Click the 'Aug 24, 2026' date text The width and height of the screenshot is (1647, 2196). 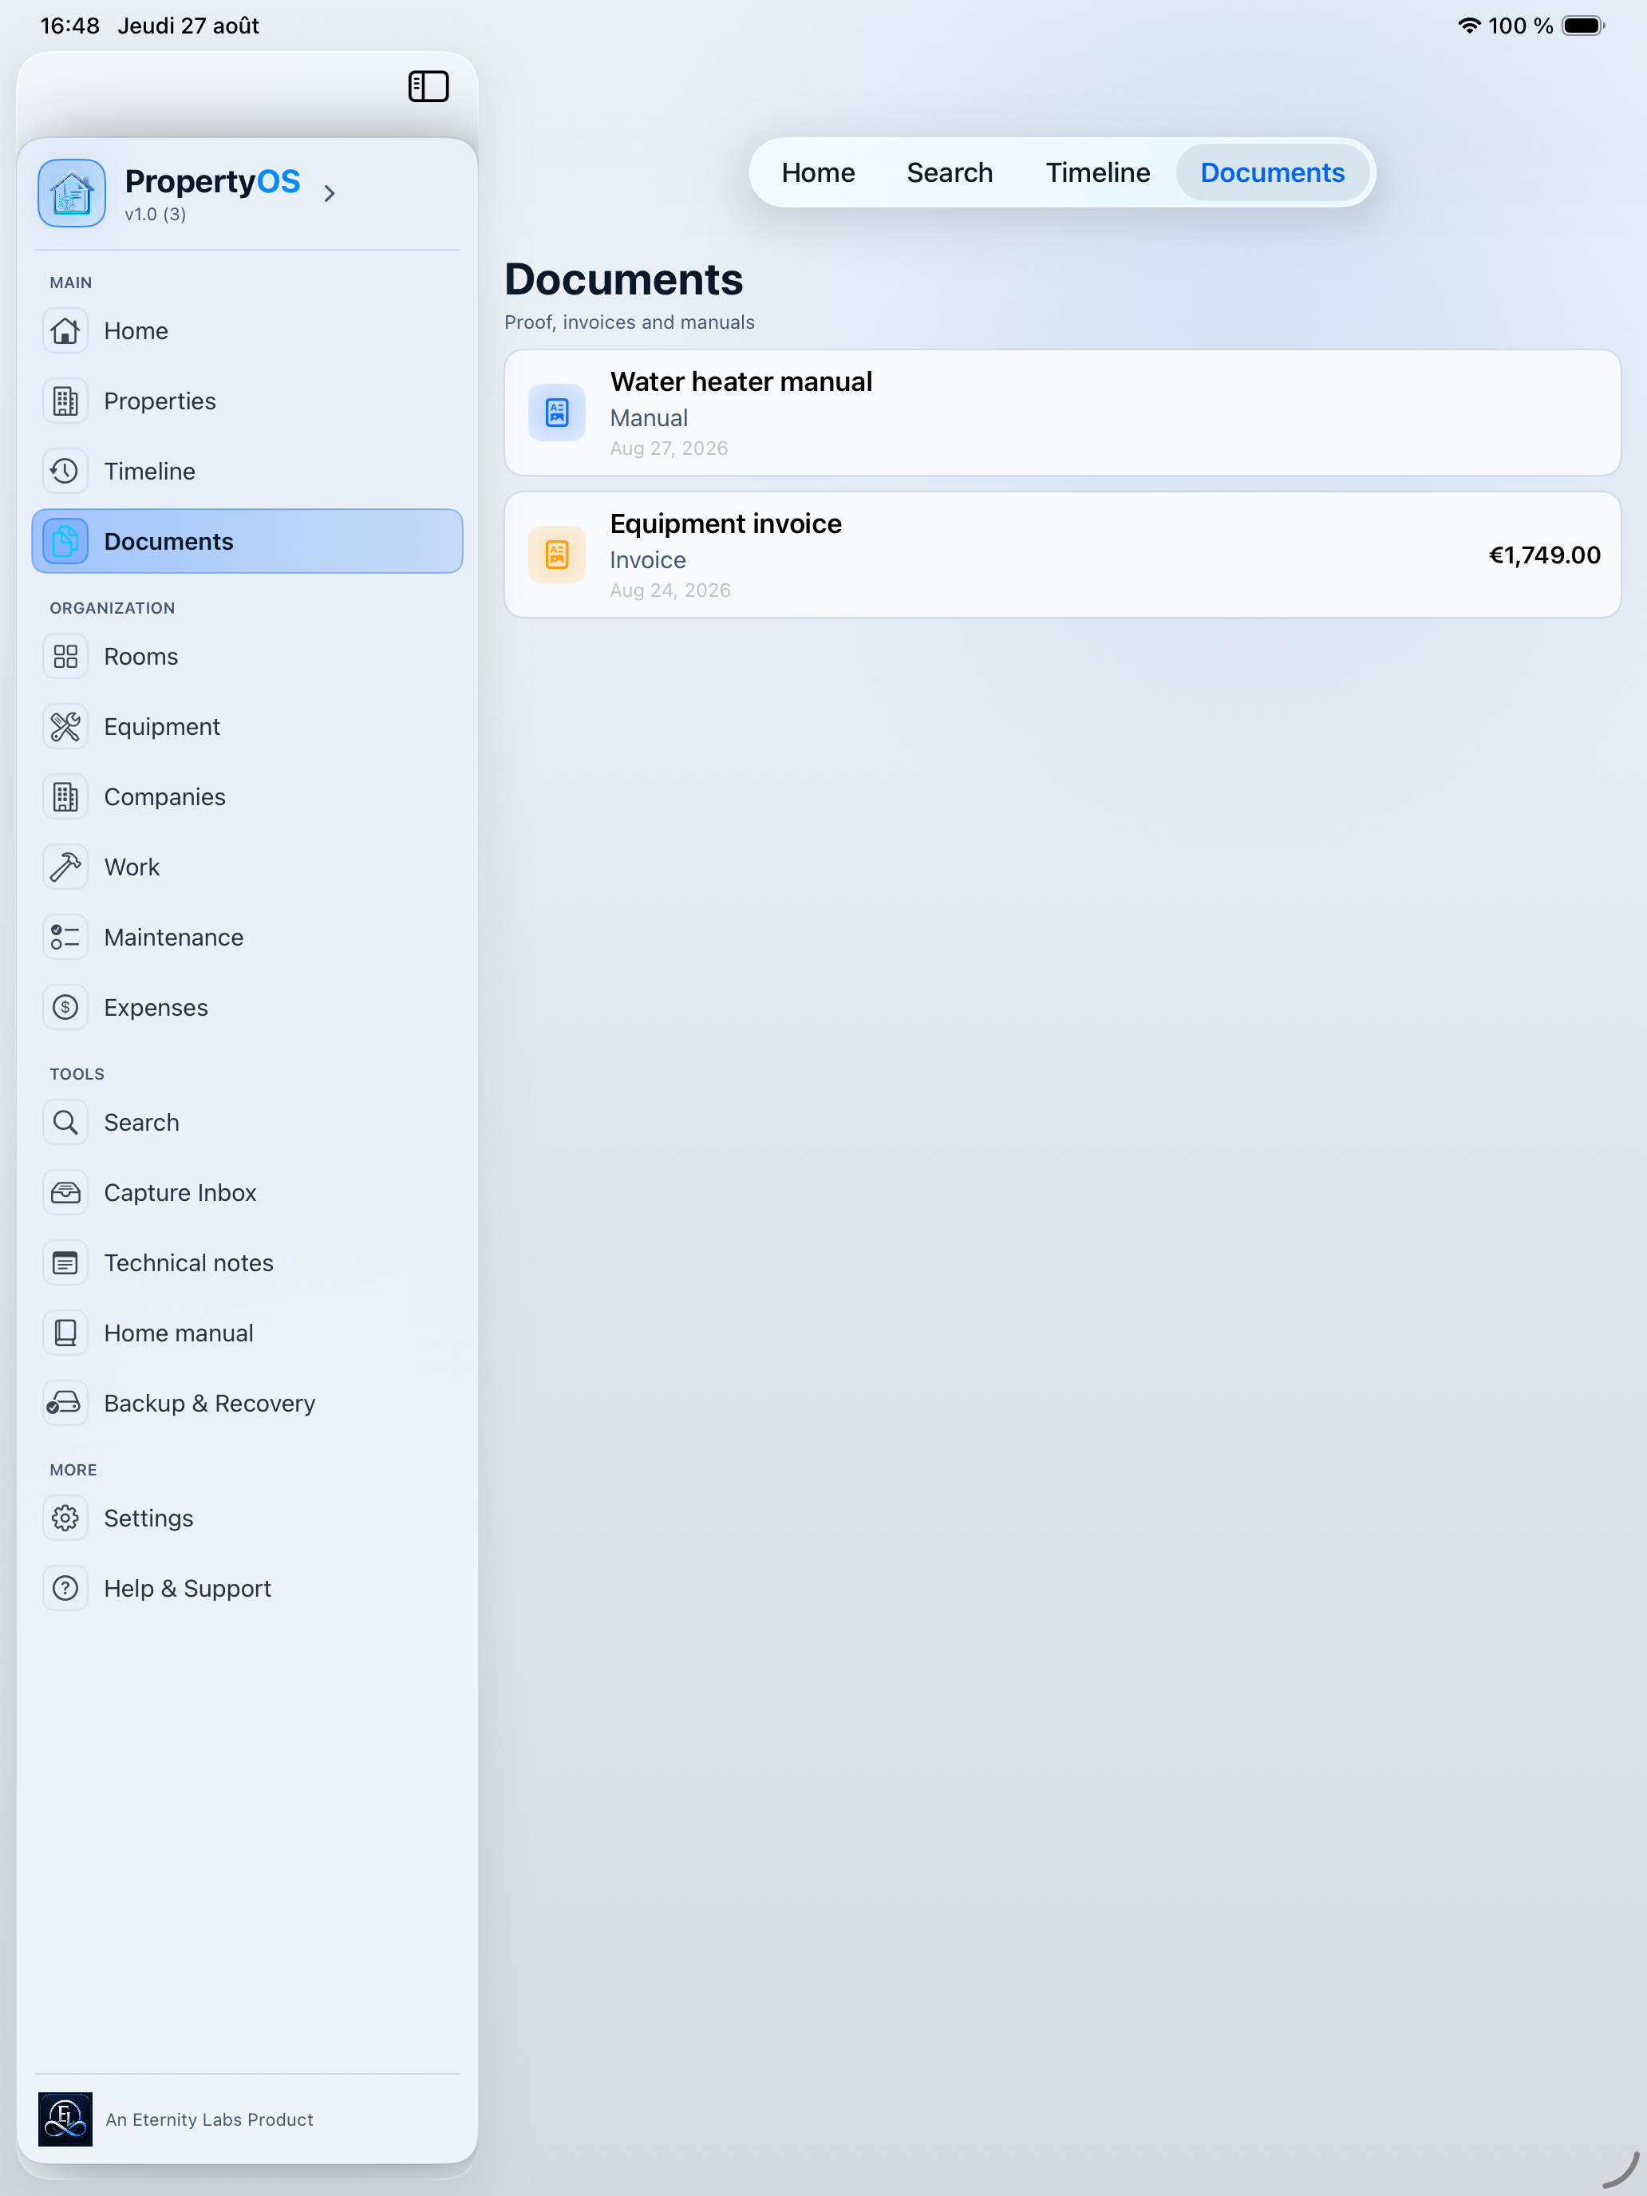pyautogui.click(x=670, y=590)
